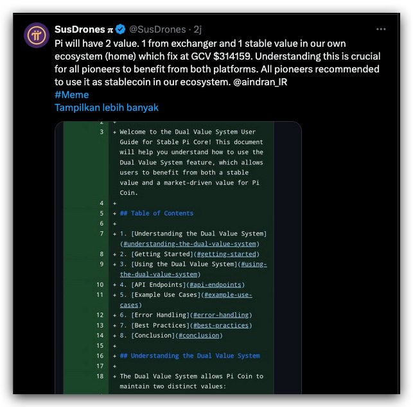Click the #best-practices anchor link
413x407 pixels.
pos(222,325)
